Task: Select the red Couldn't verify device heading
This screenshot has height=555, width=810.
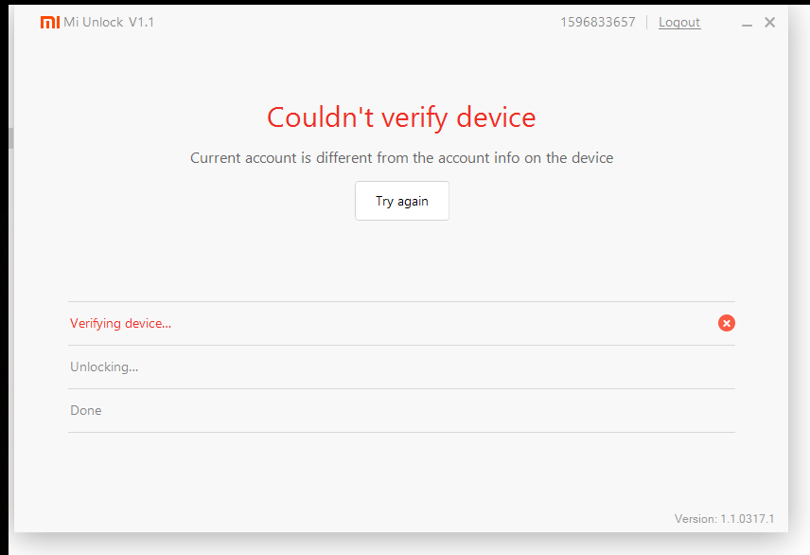Action: pyautogui.click(x=401, y=117)
